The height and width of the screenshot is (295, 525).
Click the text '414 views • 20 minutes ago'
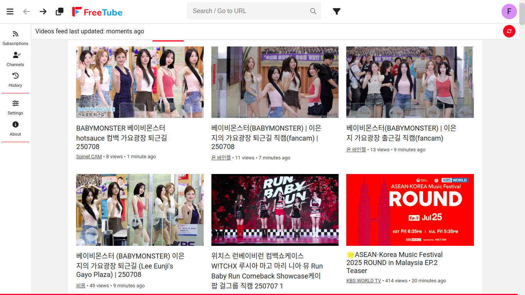tap(416, 281)
